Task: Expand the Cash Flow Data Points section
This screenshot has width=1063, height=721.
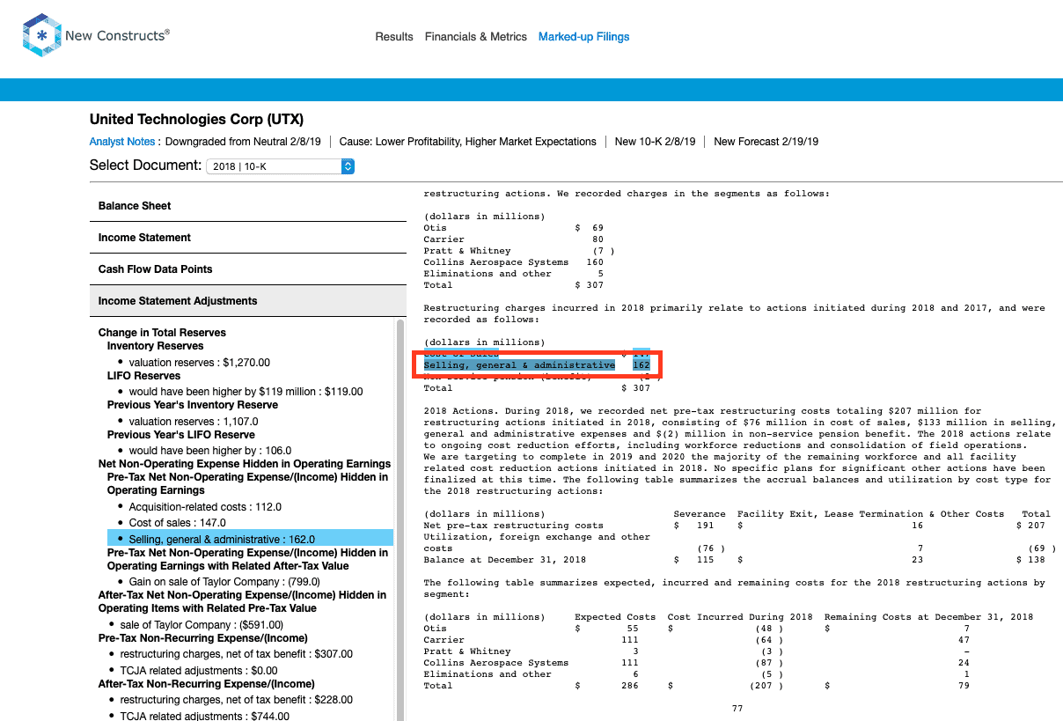Action: pos(247,269)
